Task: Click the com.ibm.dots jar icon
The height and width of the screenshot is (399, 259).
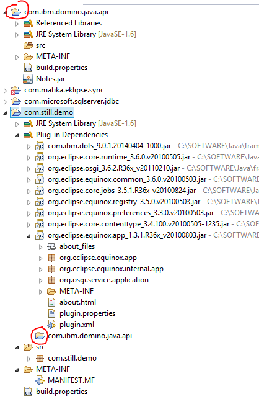Action: 40,146
